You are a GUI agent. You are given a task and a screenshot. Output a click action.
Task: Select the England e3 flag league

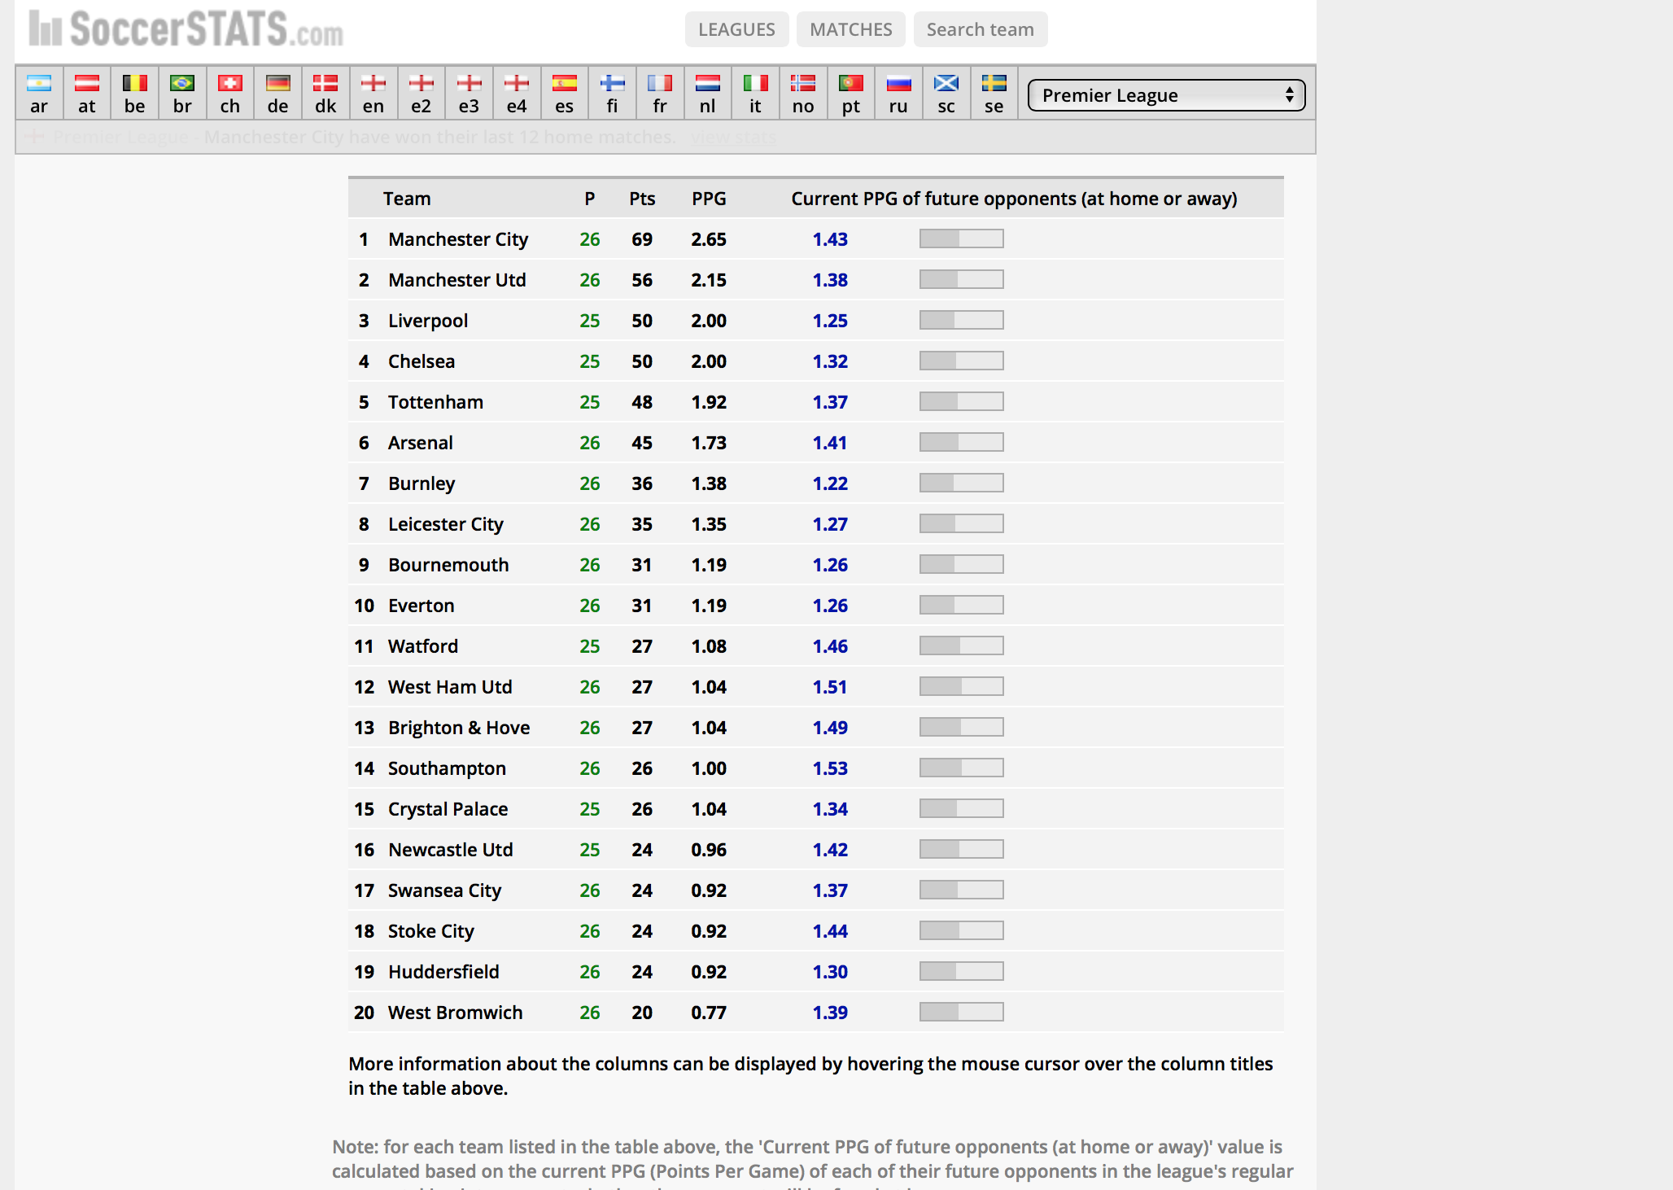point(469,94)
